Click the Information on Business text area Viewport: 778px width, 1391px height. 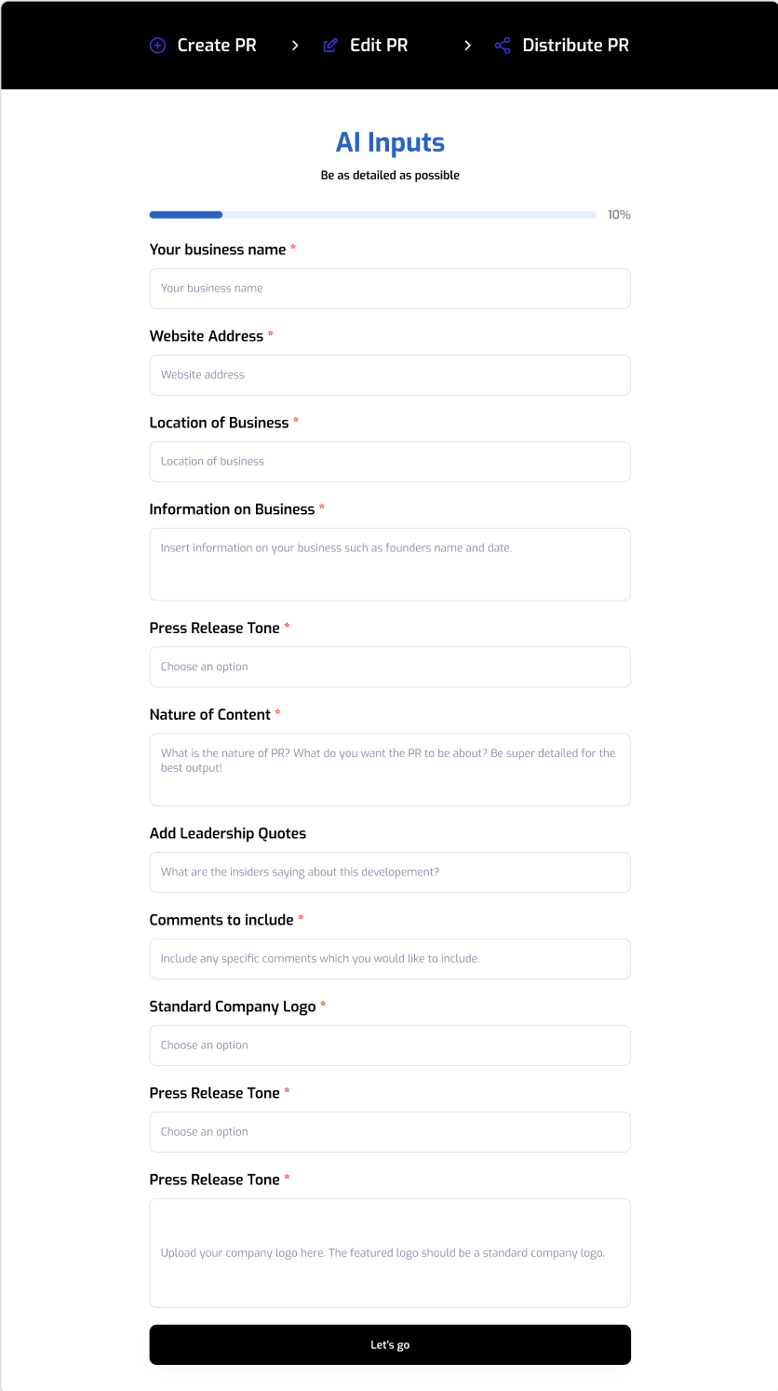(390, 564)
